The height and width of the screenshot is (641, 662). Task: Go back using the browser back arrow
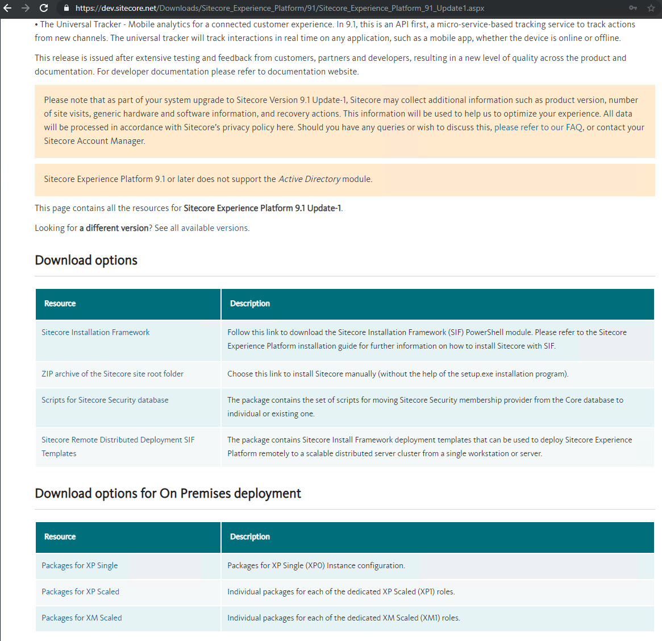[x=7, y=8]
